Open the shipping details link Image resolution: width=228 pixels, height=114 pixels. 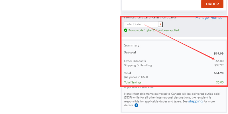pos(195,101)
